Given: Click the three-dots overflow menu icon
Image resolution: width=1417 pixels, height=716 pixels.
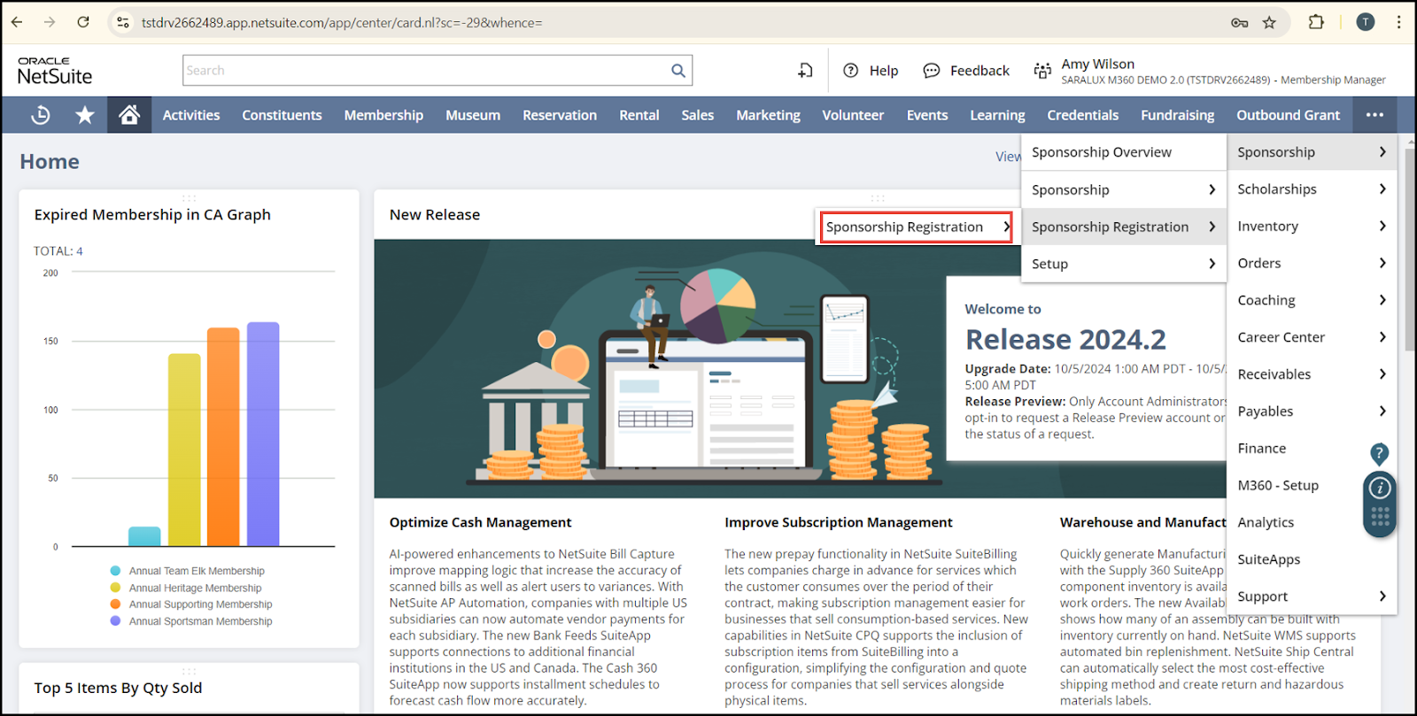Looking at the screenshot, I should 1374,115.
